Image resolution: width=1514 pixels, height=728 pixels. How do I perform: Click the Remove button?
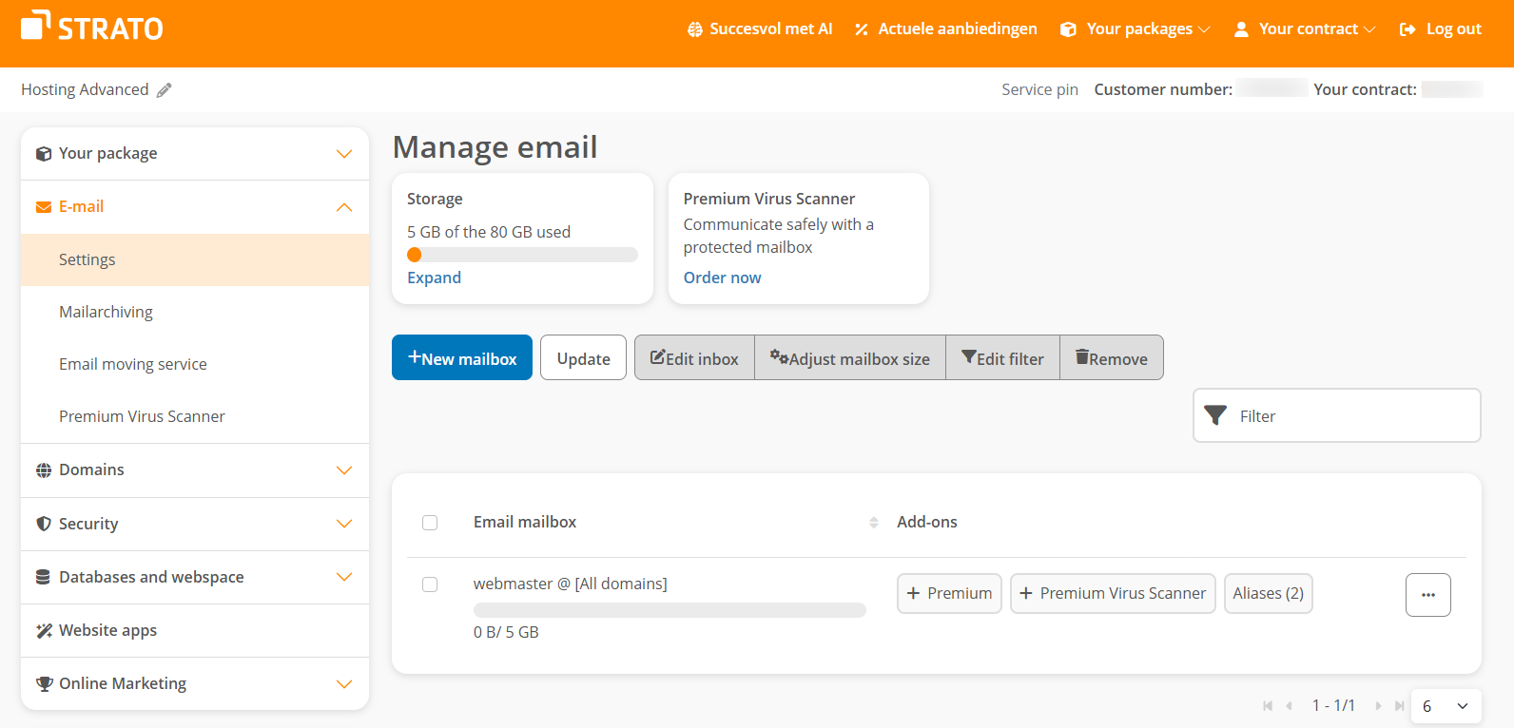pyautogui.click(x=1112, y=357)
